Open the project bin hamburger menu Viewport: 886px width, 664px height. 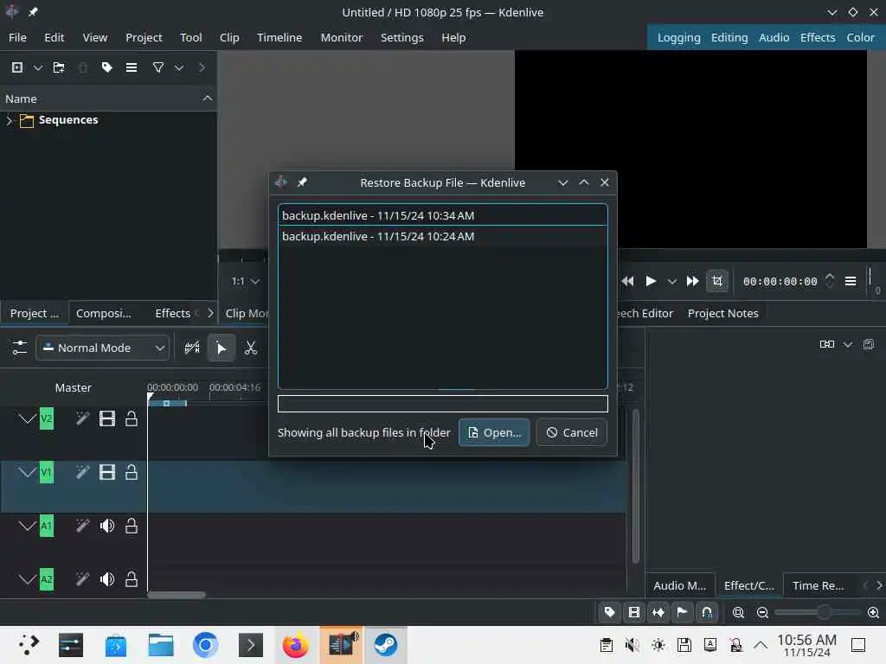click(x=132, y=67)
